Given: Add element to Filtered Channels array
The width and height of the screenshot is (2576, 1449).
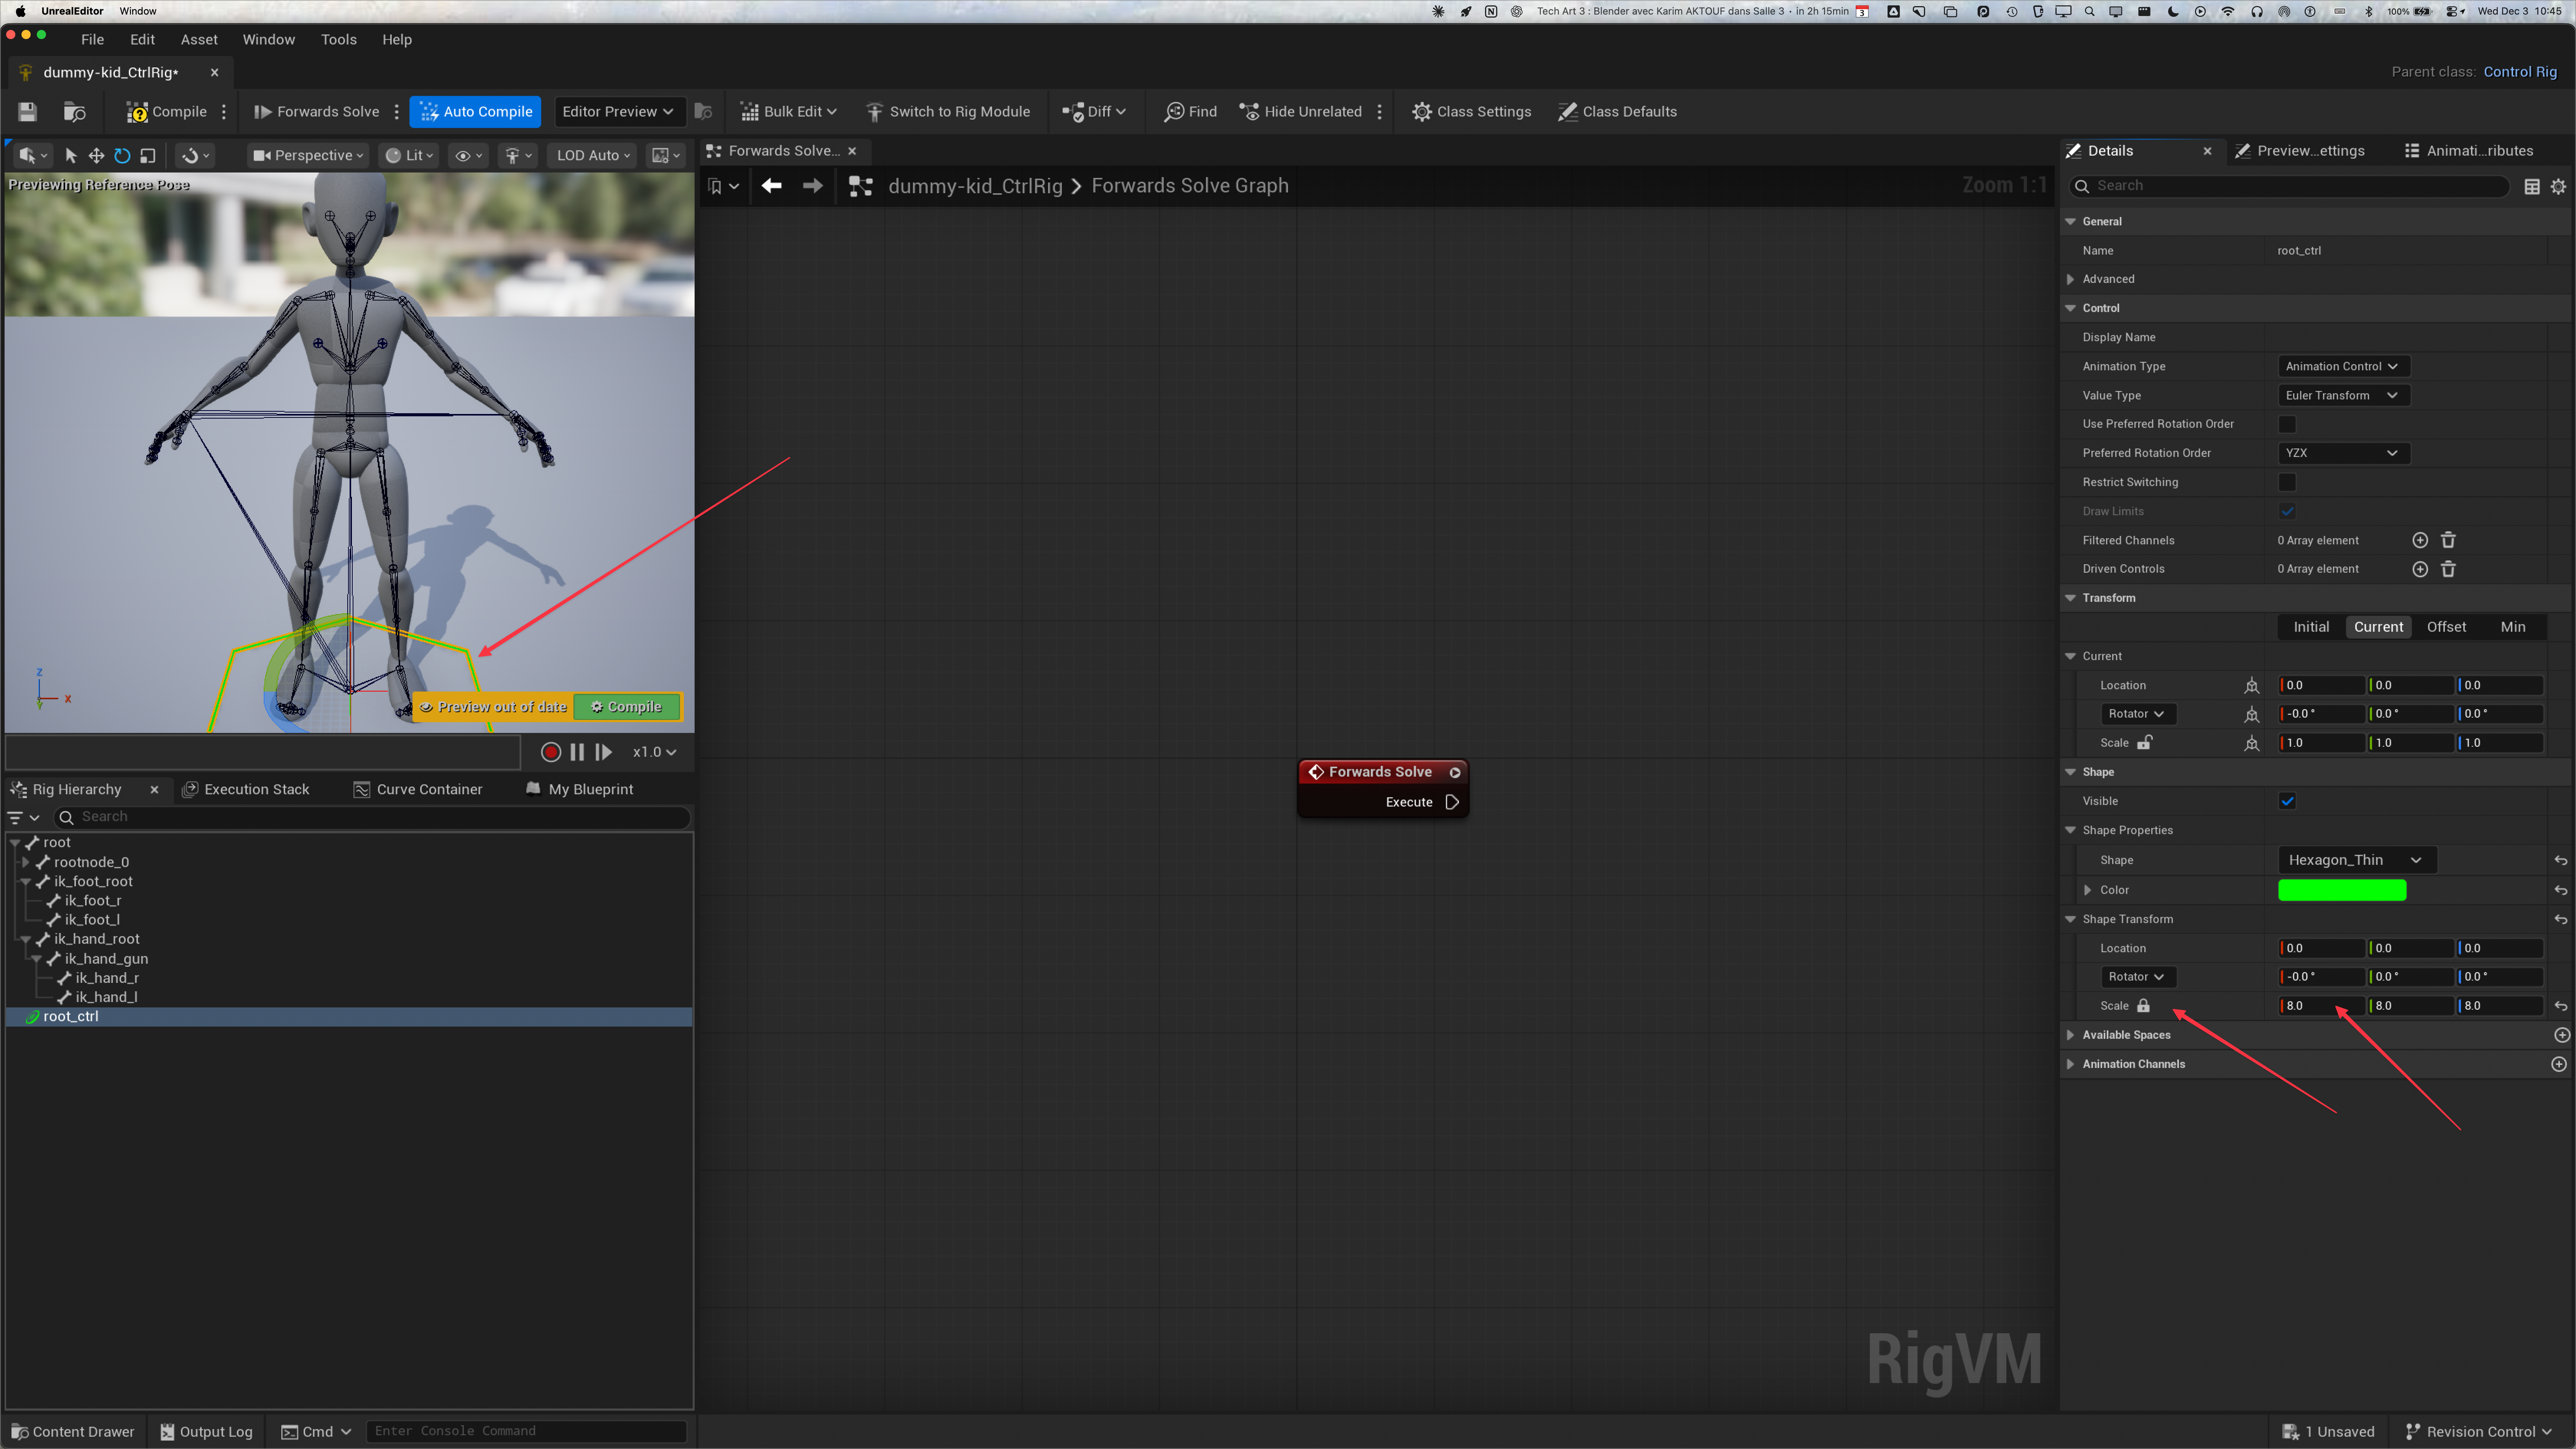Looking at the screenshot, I should coord(2420,540).
